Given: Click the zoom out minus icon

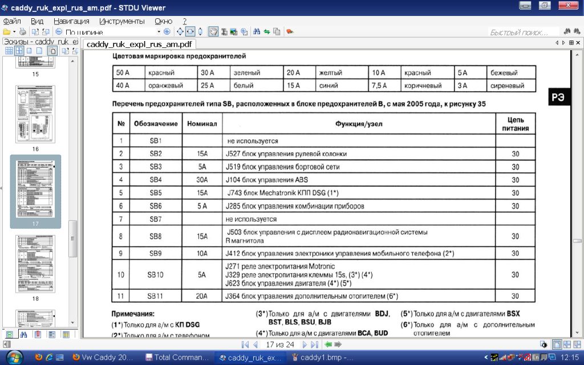Looking at the screenshot, I should (x=59, y=32).
